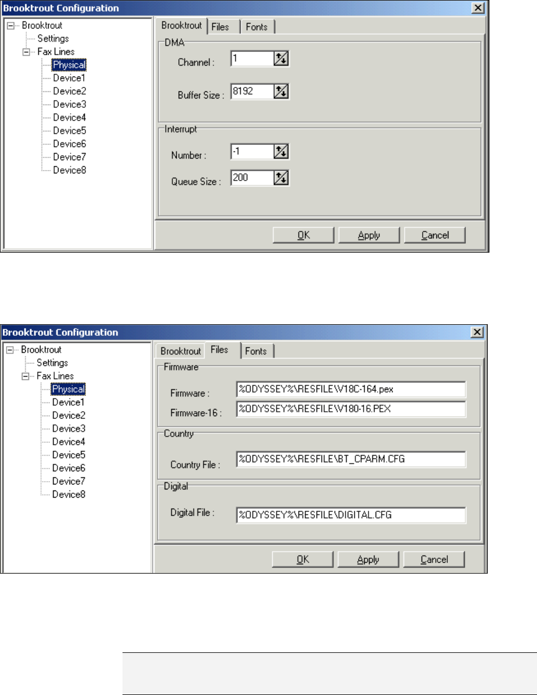The height and width of the screenshot is (695, 537).
Task: Select Brooktrout root label in upper tree
Action: [42, 26]
